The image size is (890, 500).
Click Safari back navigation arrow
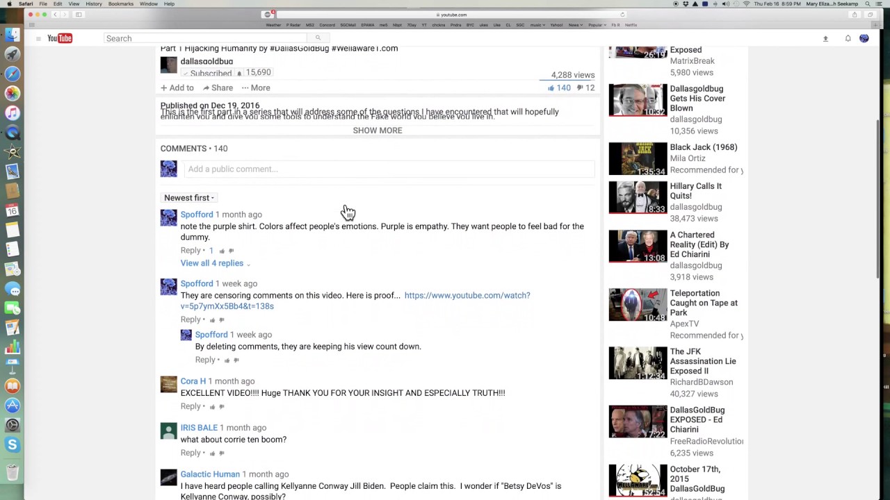pos(55,15)
